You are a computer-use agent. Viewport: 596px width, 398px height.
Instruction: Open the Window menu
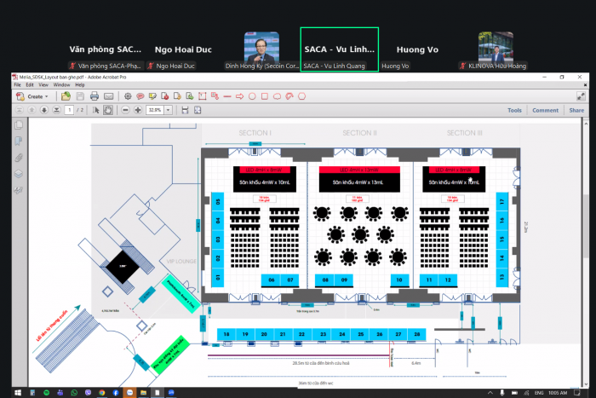(61, 85)
